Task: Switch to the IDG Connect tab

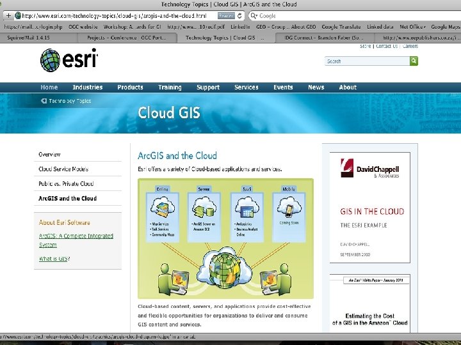Action: (324, 38)
